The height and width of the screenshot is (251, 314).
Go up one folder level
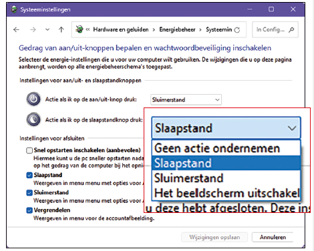pyautogui.click(x=61, y=29)
